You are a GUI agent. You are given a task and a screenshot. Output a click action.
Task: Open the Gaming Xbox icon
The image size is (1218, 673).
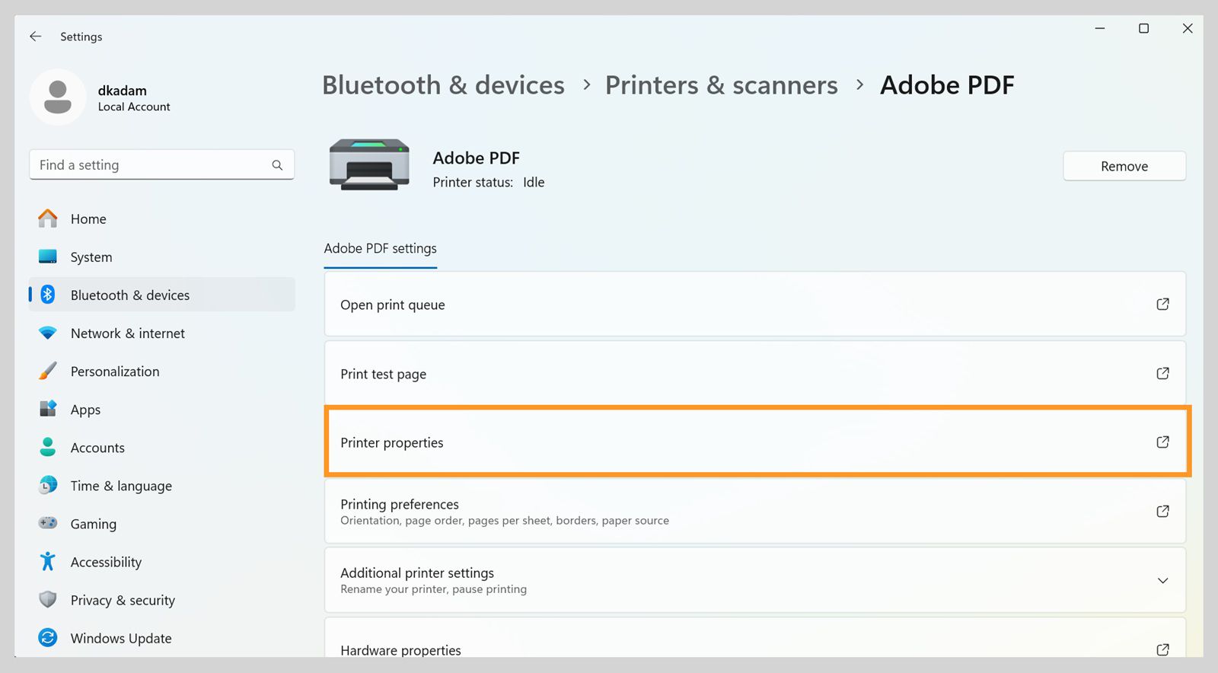(x=47, y=523)
